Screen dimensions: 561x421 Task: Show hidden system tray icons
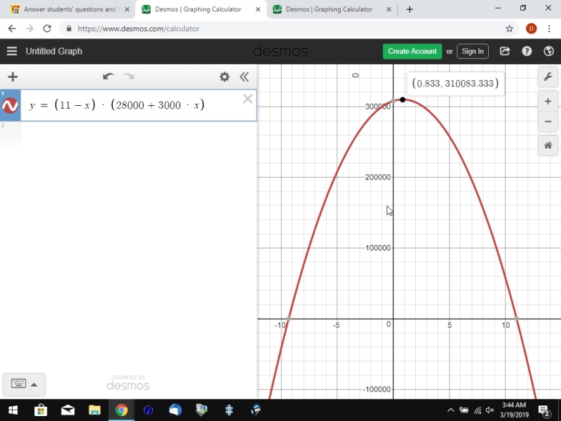451,410
